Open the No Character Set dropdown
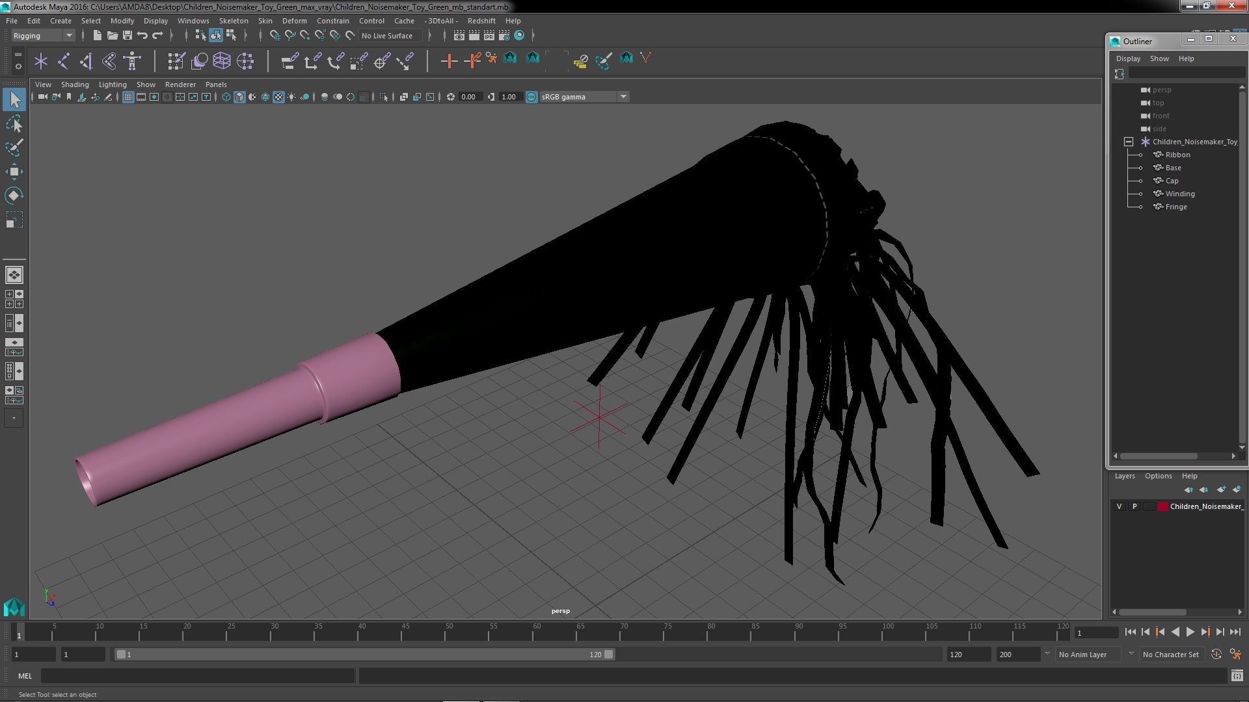This screenshot has width=1249, height=702. pos(1171,655)
